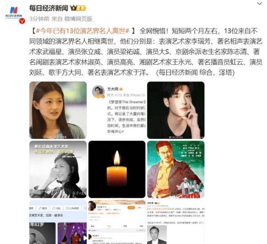Open the vintage movie poster thumbnail

point(176,170)
